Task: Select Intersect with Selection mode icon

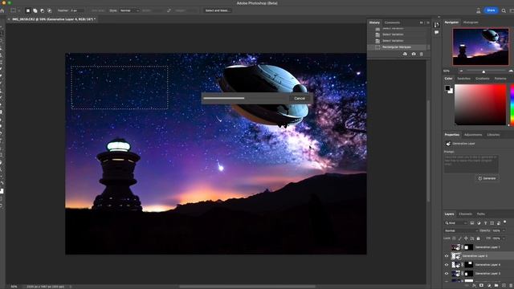Action: [50, 10]
